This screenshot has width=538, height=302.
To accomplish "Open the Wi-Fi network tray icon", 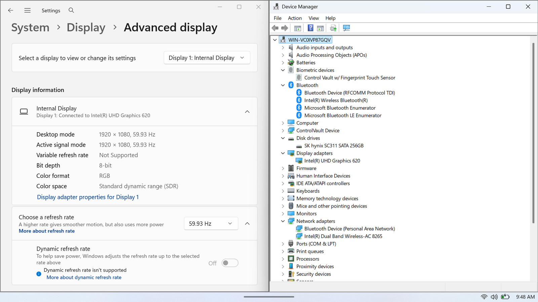I will tap(484, 297).
